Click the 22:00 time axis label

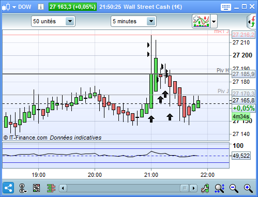point(207,175)
